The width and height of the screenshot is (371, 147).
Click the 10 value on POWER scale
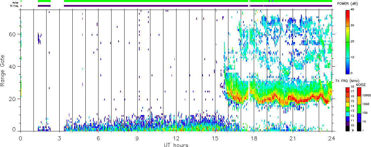click(x=353, y=57)
